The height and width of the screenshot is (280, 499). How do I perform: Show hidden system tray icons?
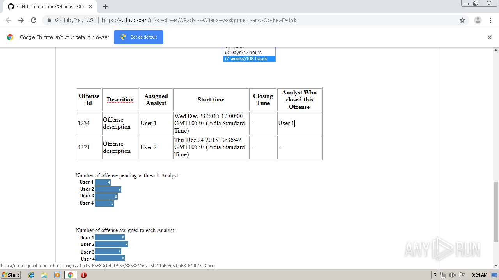(x=435, y=275)
